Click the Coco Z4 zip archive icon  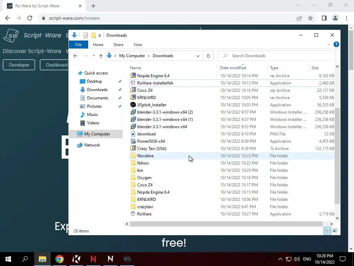(x=133, y=90)
